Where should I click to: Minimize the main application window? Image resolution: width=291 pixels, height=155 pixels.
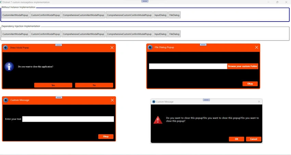[268, 2]
